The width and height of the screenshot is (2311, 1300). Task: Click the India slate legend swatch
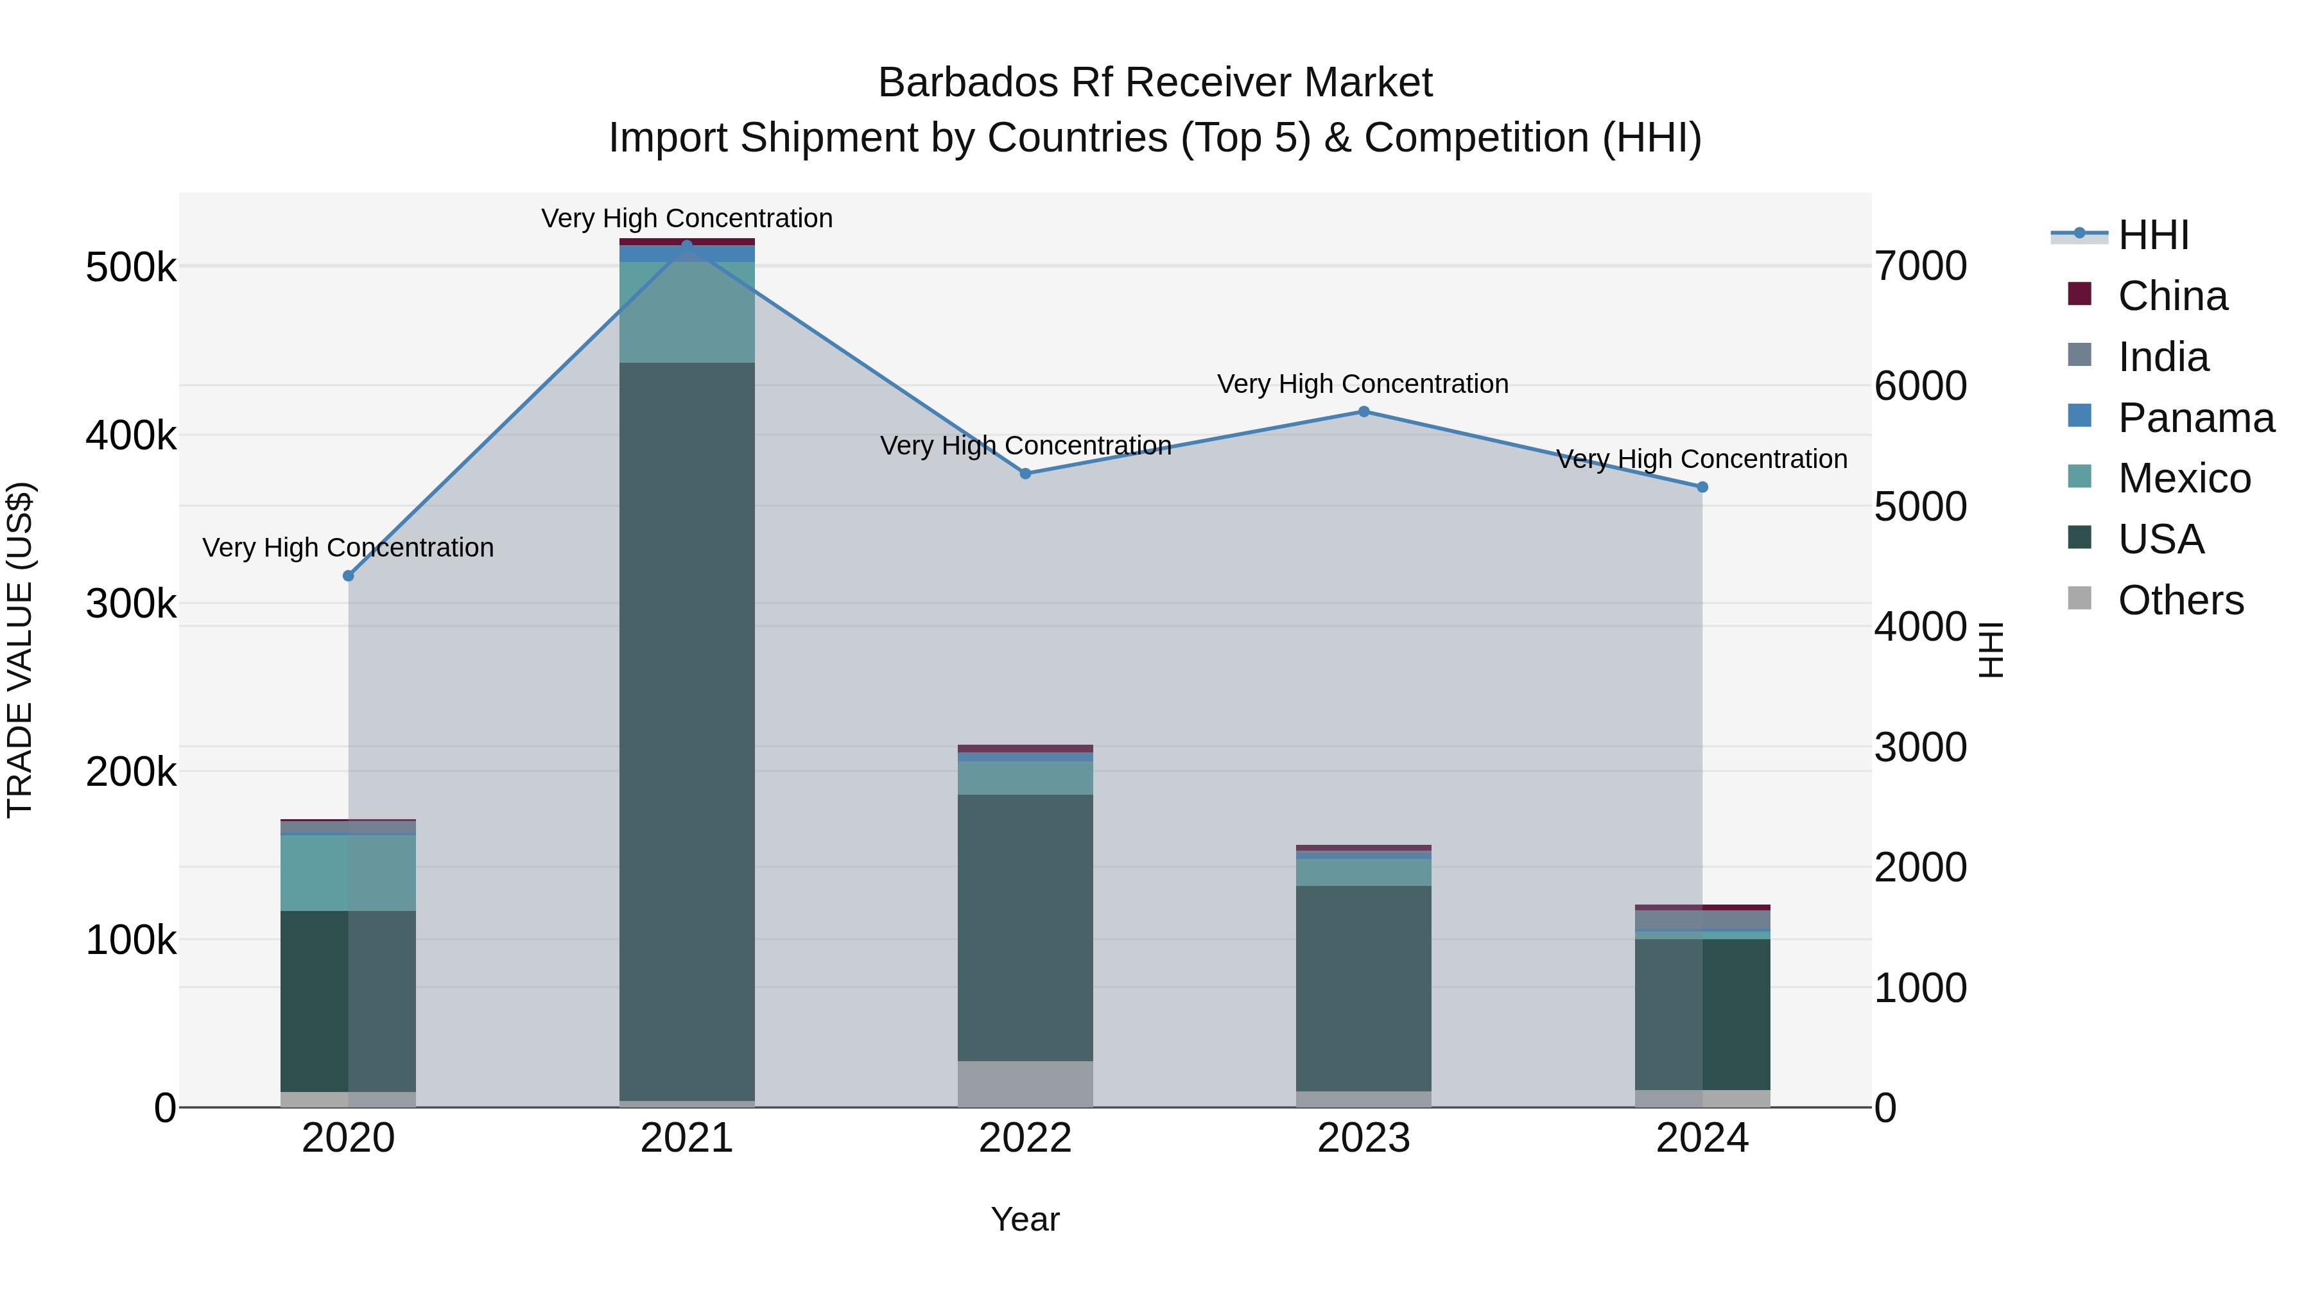pos(2079,354)
